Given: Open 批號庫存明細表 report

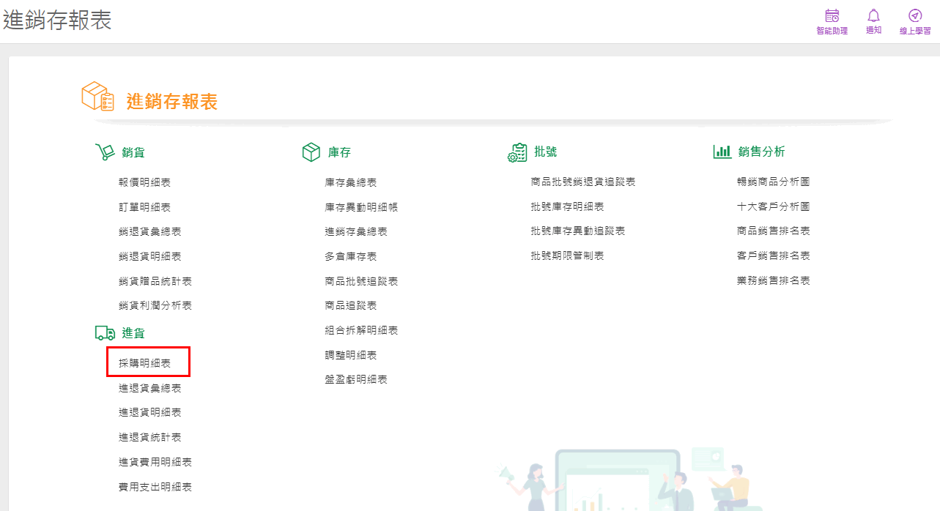Looking at the screenshot, I should [568, 206].
